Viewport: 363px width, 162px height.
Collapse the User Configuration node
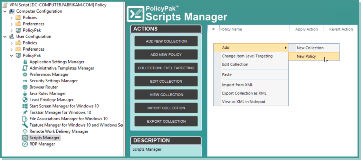tap(5, 37)
